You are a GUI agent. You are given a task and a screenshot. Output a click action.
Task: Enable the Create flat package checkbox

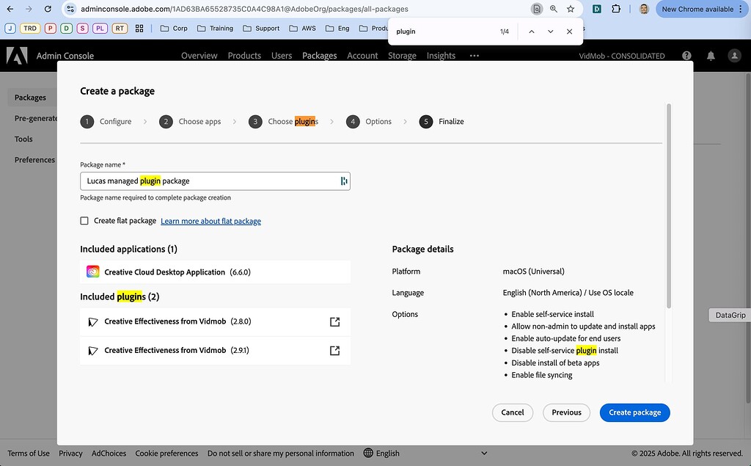coord(84,220)
